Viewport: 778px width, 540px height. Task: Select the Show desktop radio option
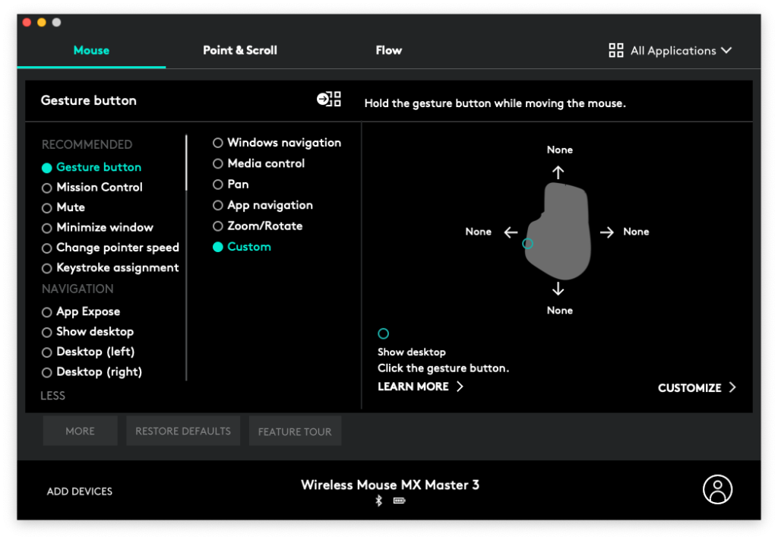pyautogui.click(x=88, y=332)
